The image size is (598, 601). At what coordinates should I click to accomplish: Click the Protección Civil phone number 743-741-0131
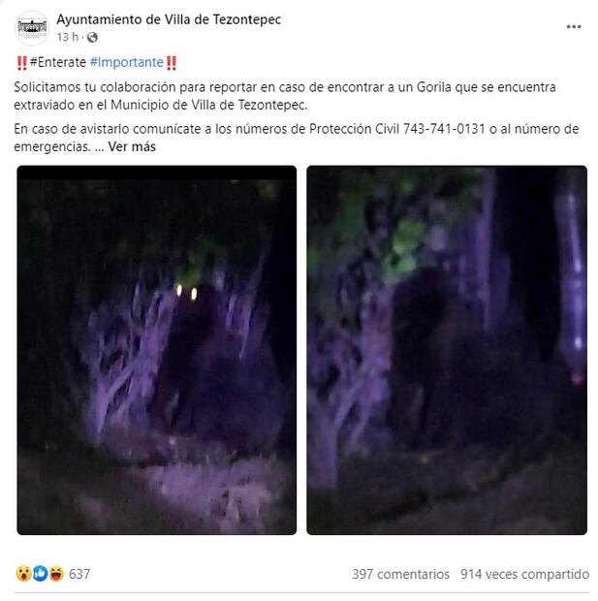[x=444, y=129]
